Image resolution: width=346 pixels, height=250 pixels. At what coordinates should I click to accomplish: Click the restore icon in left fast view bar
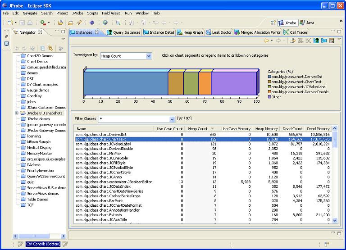[x=6, y=36]
